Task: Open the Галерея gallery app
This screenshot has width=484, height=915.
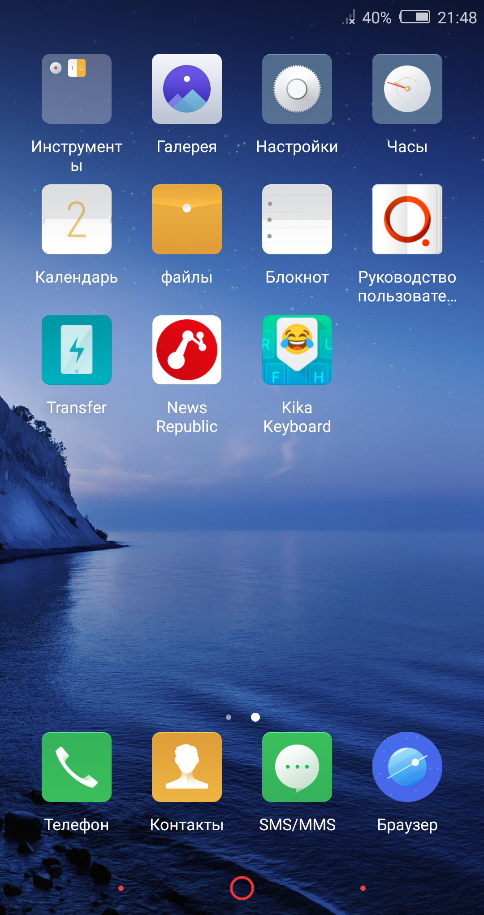Action: (x=187, y=89)
